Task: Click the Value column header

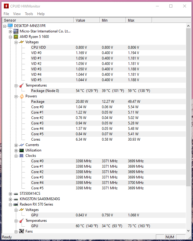Action: [x=87, y=20]
